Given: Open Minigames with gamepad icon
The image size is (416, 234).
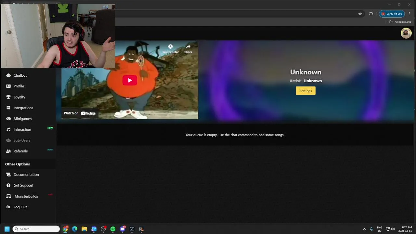Looking at the screenshot, I should tap(22, 119).
